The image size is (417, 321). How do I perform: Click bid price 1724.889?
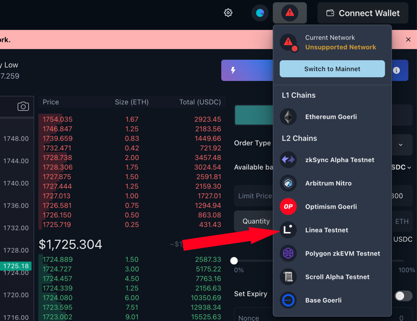(x=57, y=260)
